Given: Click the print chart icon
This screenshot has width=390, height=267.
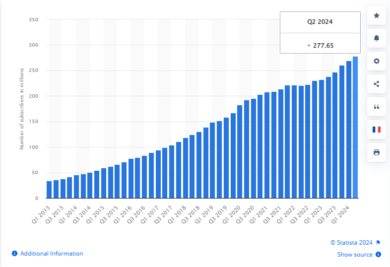Looking at the screenshot, I should point(376,152).
